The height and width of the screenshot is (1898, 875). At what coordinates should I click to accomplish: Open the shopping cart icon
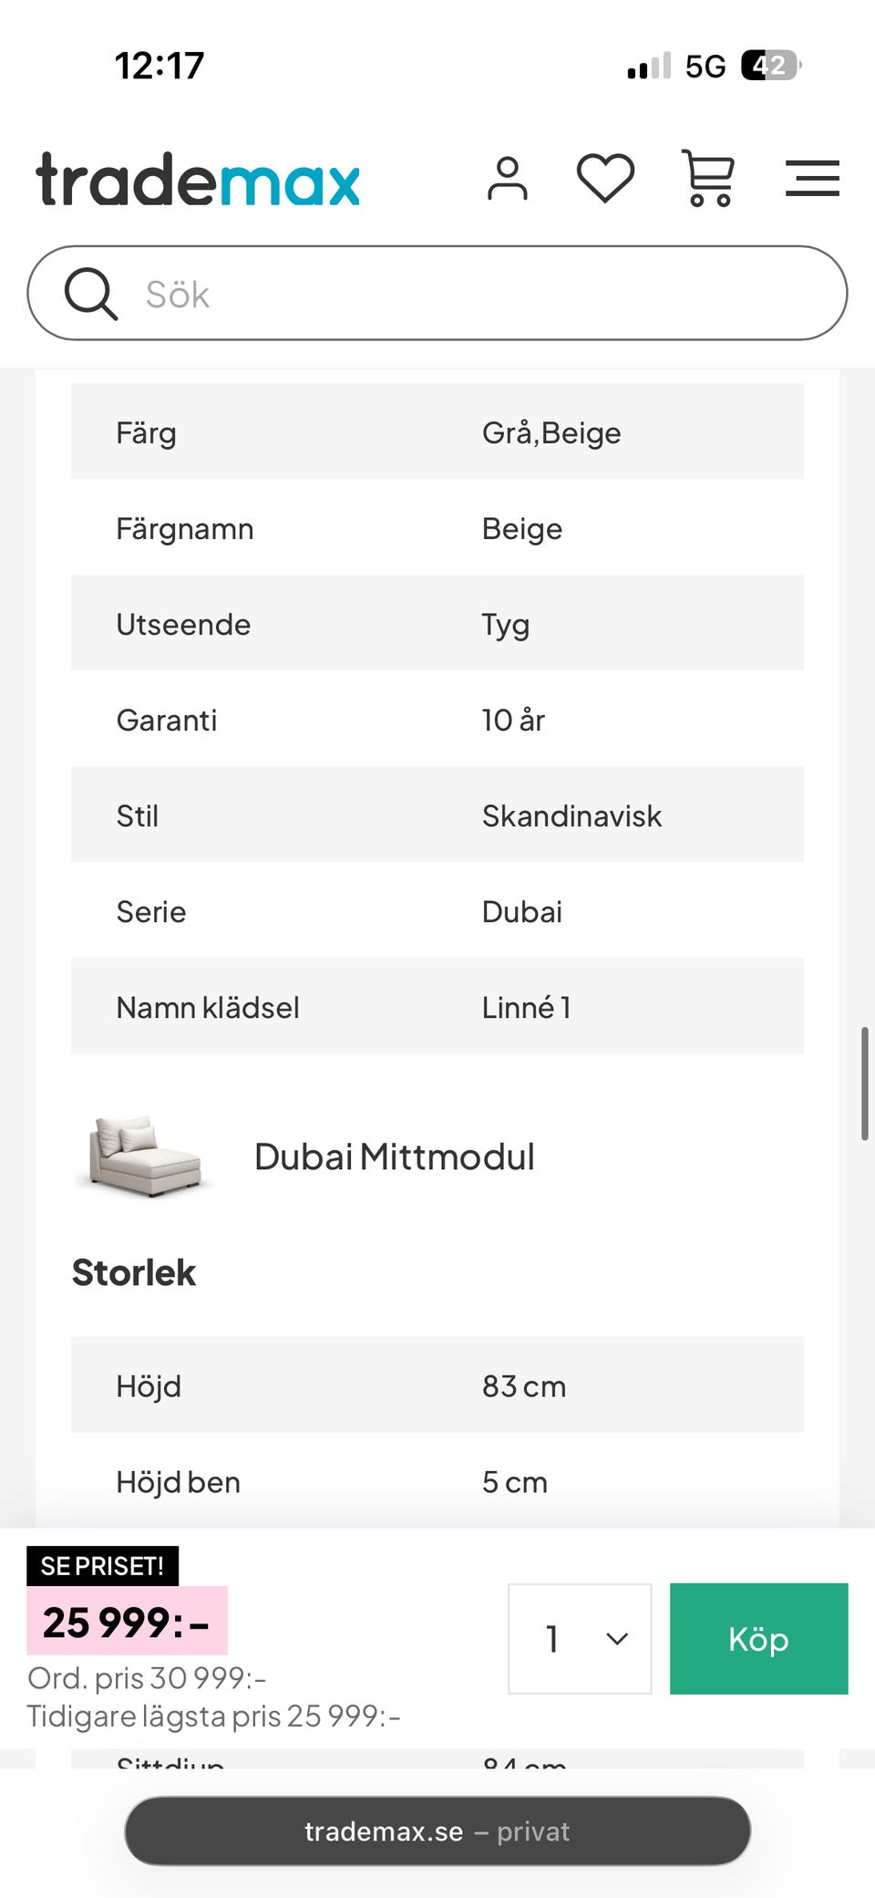[x=708, y=178]
